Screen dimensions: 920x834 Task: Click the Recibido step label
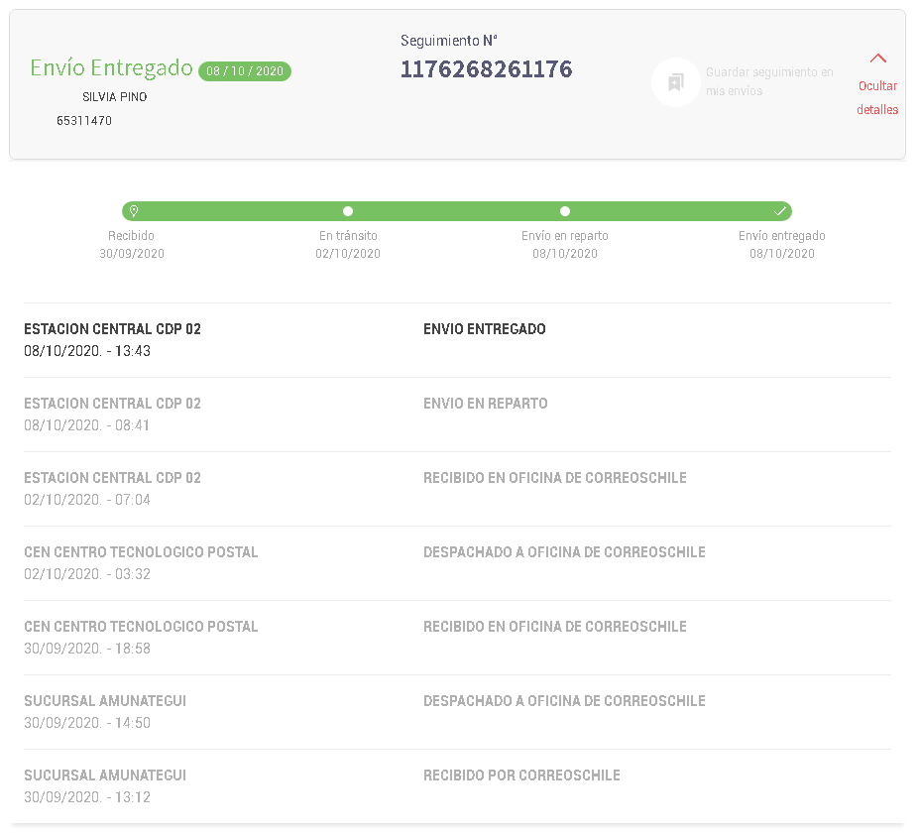pyautogui.click(x=131, y=236)
